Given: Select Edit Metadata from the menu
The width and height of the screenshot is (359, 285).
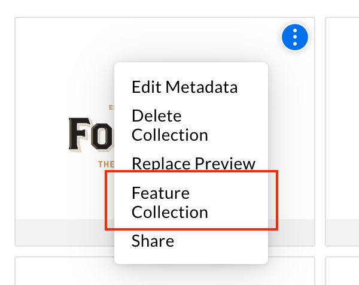Looking at the screenshot, I should (x=184, y=87).
